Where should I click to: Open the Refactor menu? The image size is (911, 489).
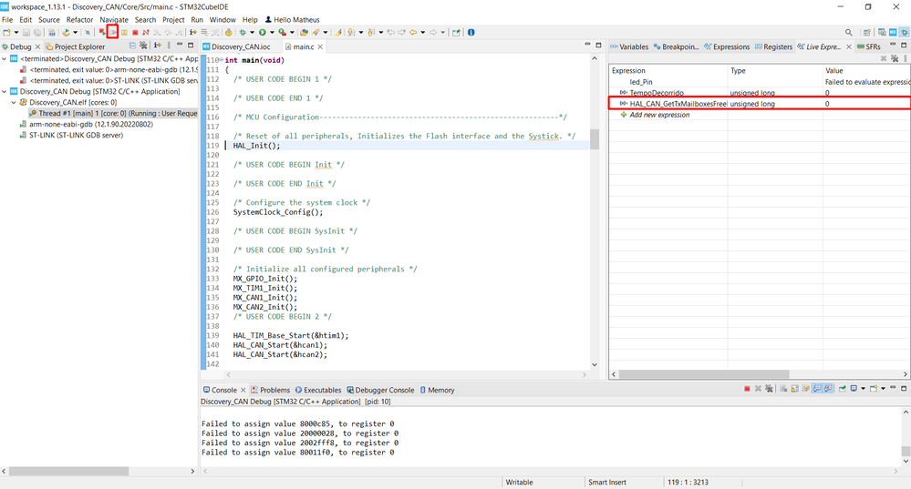pyautogui.click(x=79, y=19)
